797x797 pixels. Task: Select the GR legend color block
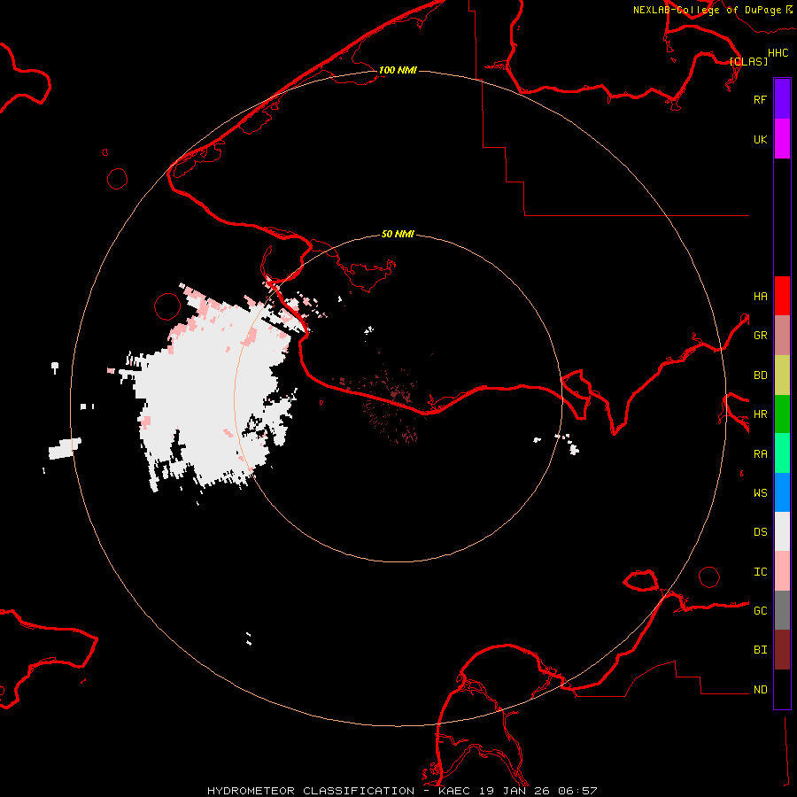pyautogui.click(x=782, y=336)
